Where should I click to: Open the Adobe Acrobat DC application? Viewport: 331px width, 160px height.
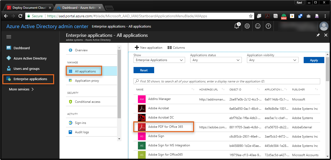coord(161,117)
